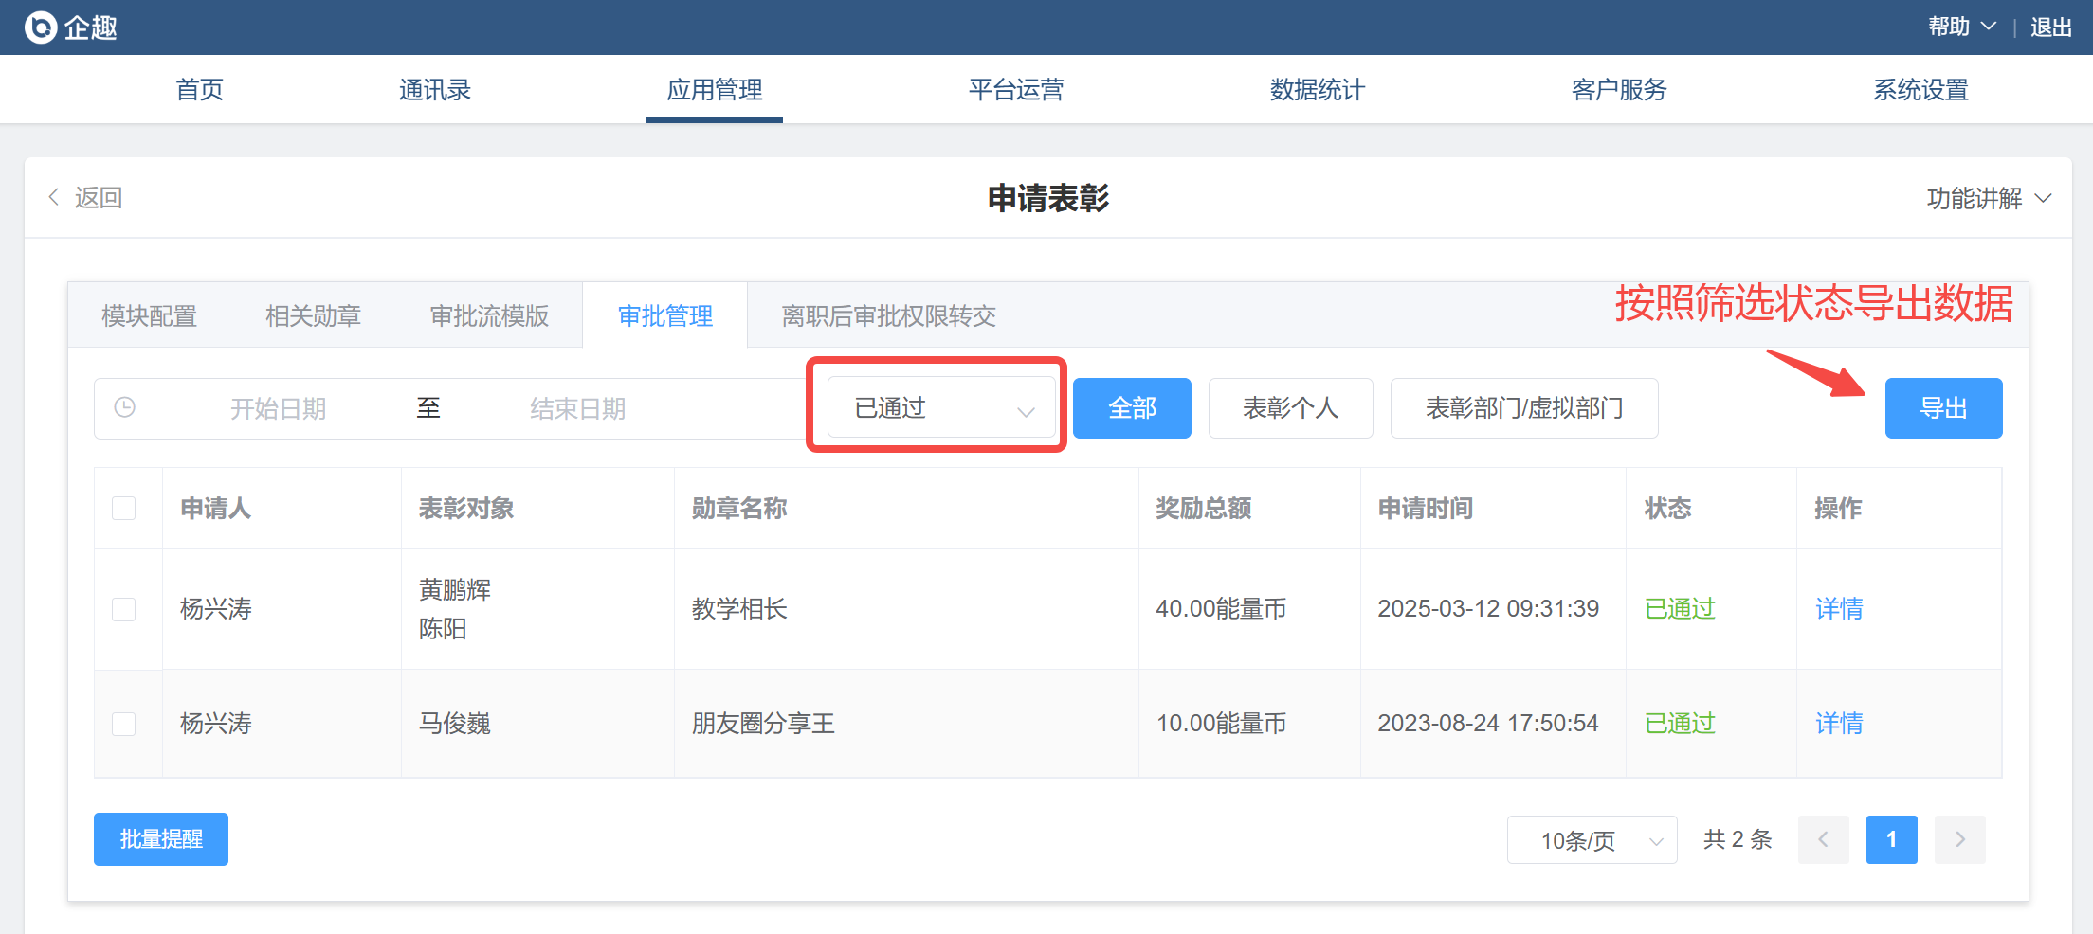Open the 数据统计 navigation menu
2093x934 pixels.
[1317, 90]
